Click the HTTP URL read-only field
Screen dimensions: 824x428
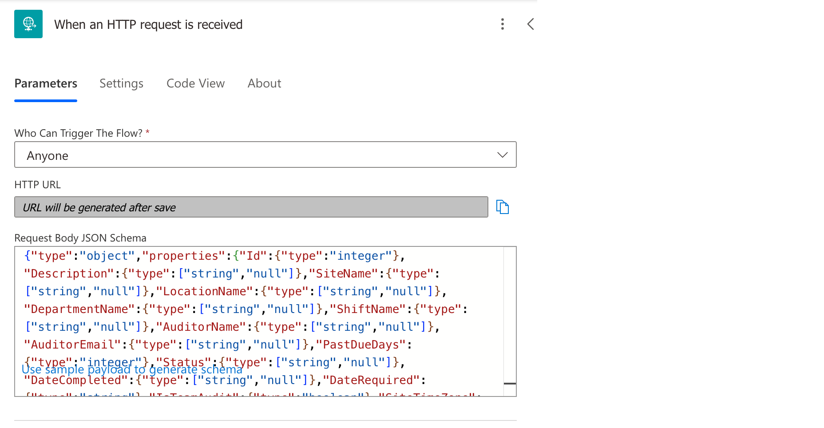click(251, 207)
